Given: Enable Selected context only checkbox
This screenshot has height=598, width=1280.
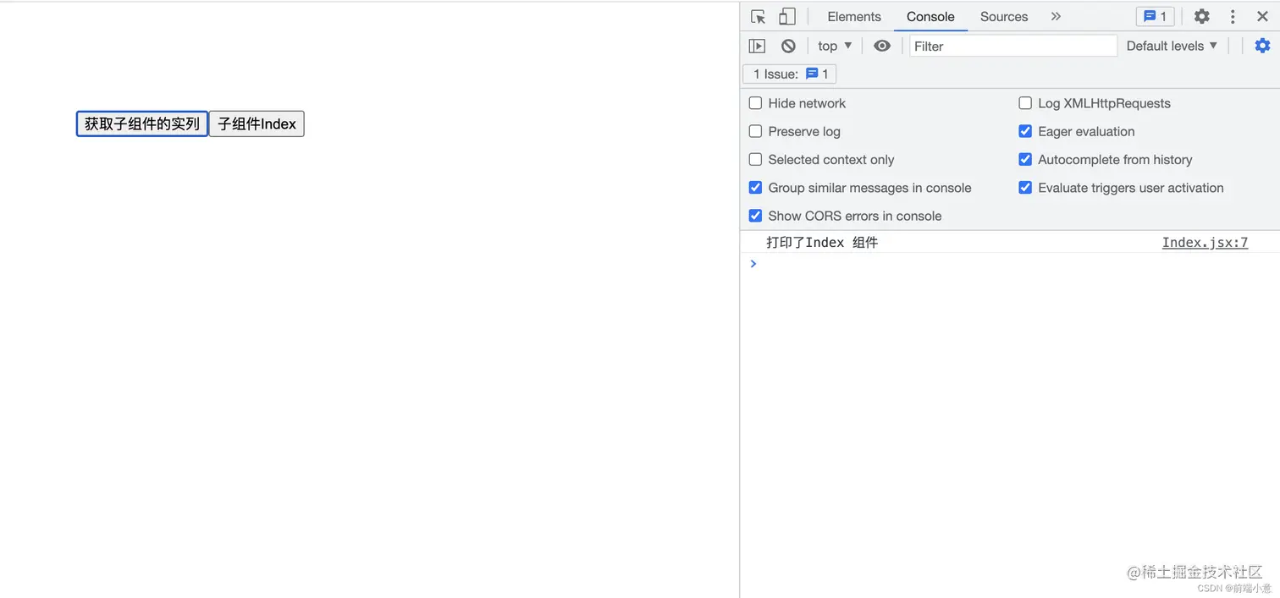Looking at the screenshot, I should (x=755, y=160).
